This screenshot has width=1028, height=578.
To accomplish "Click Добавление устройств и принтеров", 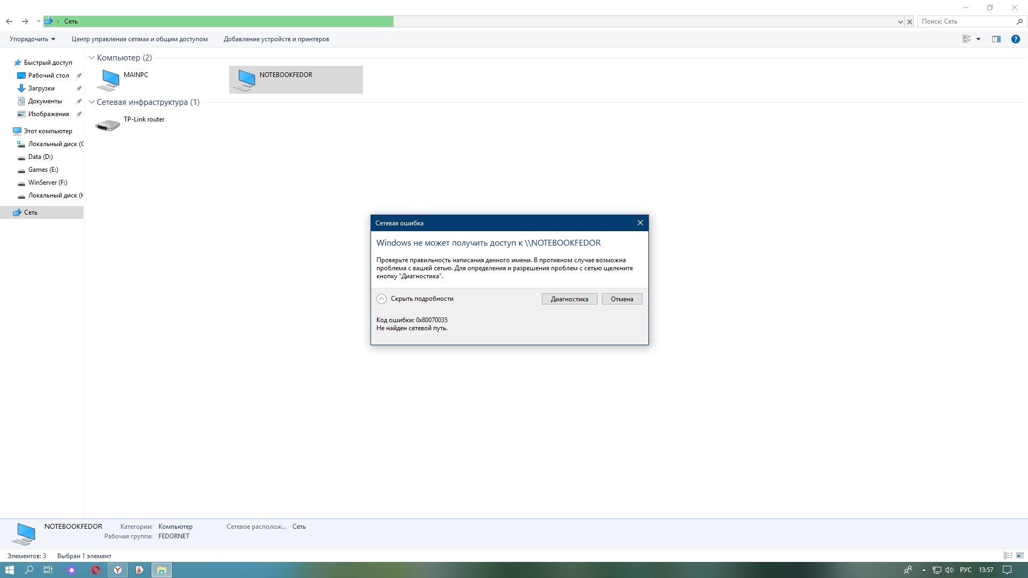I will (276, 39).
